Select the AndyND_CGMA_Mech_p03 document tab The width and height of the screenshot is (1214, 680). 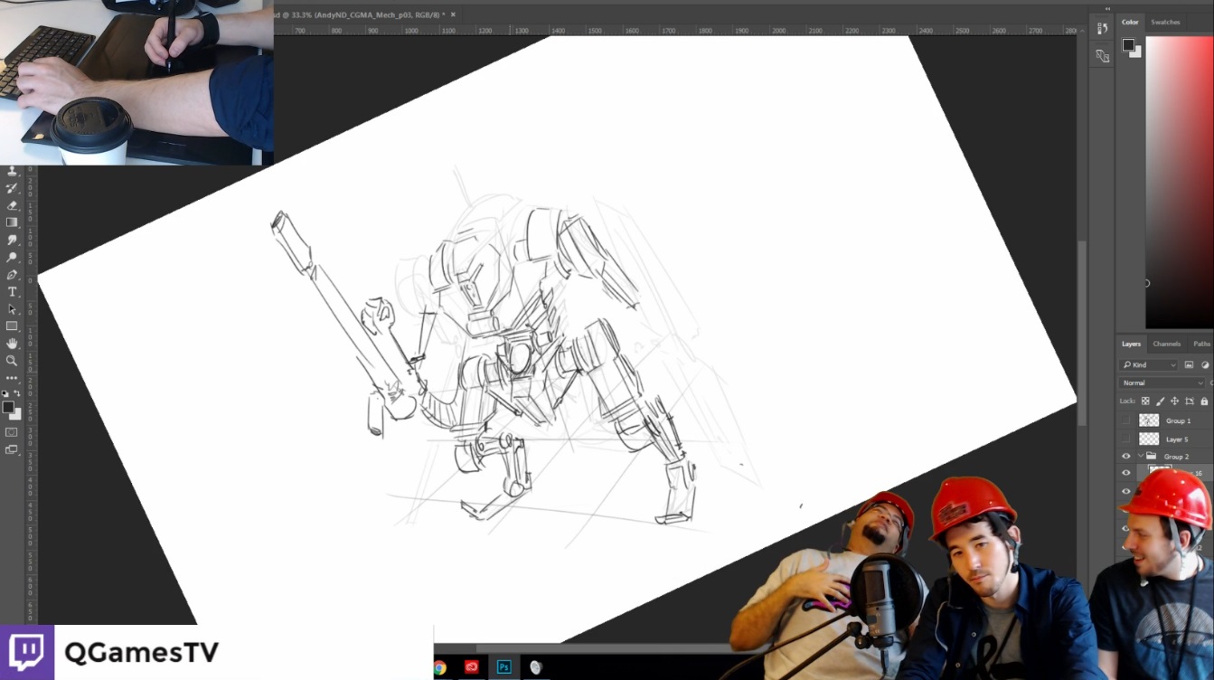tap(359, 14)
